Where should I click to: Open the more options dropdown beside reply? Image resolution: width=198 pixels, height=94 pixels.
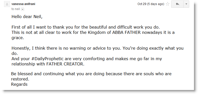[186, 4]
